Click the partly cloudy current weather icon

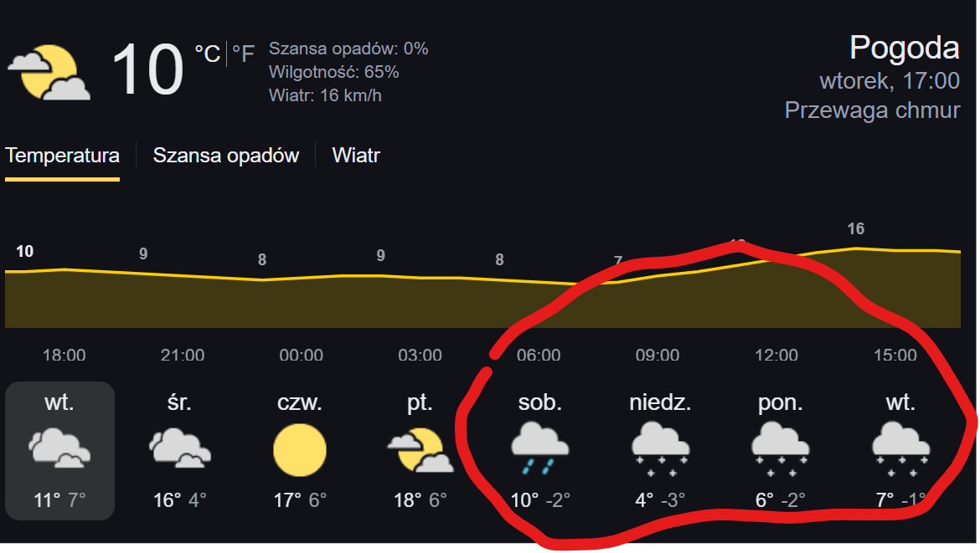(x=49, y=72)
